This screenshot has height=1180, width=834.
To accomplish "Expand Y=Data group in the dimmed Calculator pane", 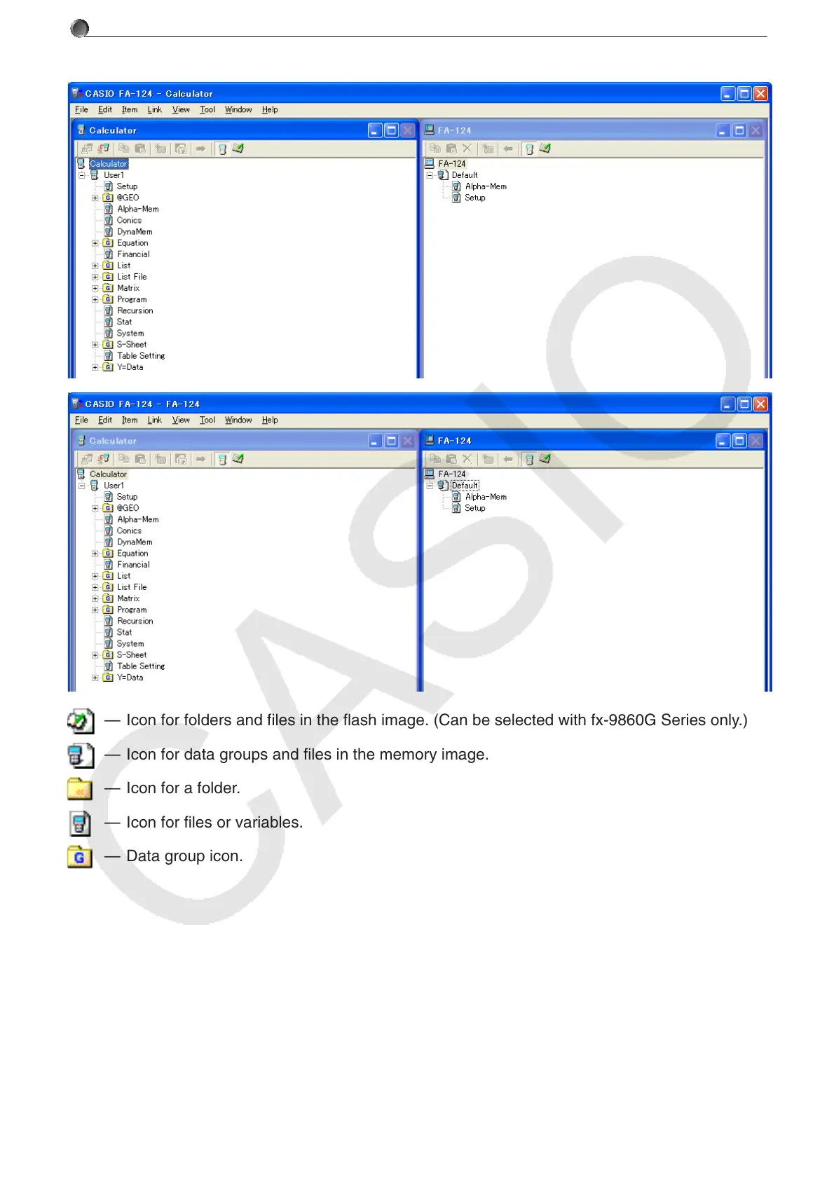I will coord(95,678).
